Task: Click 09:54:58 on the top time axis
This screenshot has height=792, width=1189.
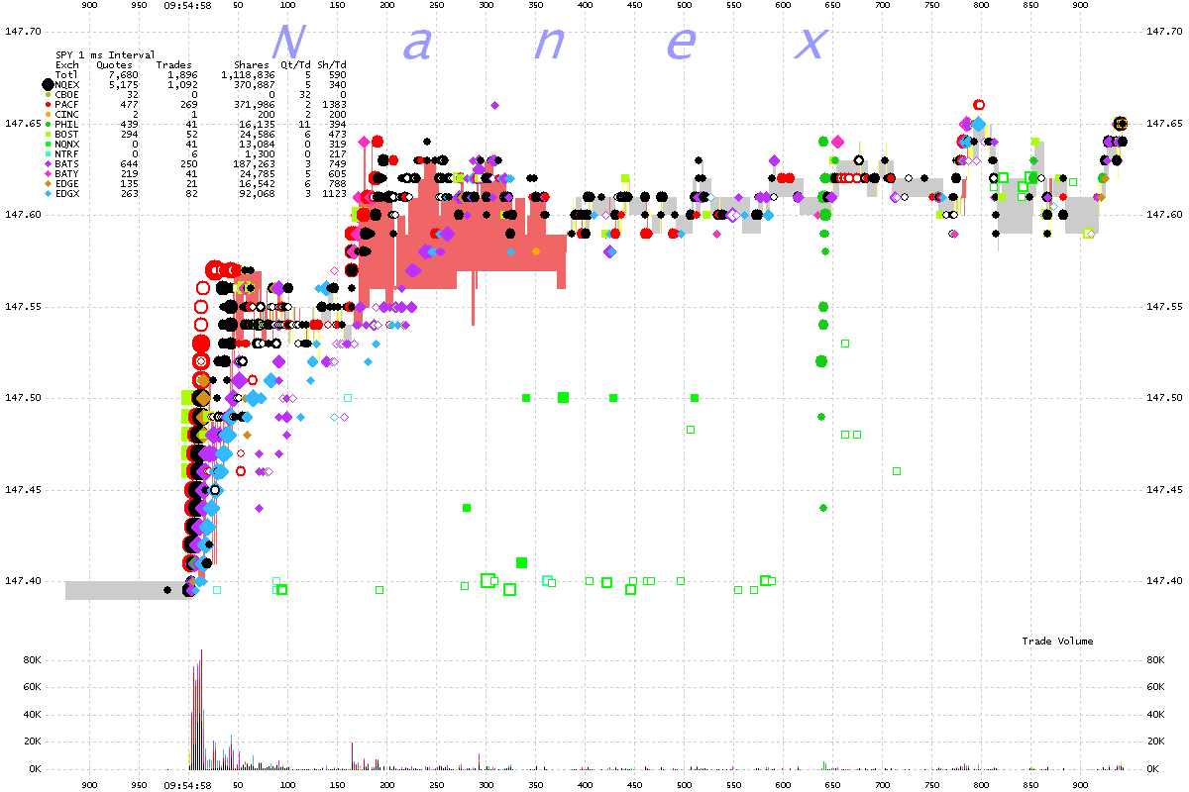Action: pos(188,6)
